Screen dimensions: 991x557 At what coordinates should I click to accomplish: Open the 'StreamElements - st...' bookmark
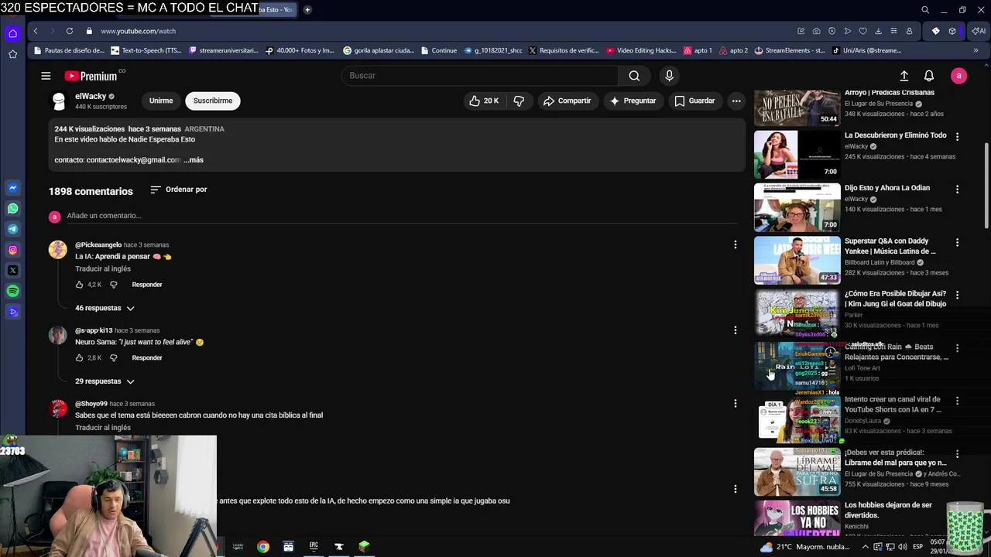click(x=790, y=50)
